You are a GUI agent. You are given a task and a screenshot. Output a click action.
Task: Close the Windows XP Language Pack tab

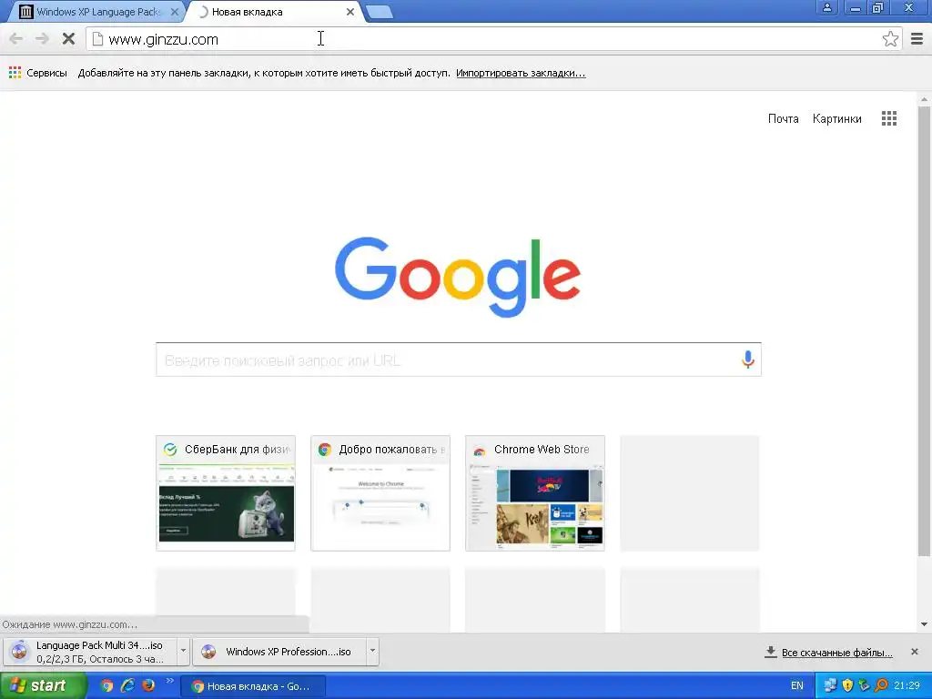coord(174,12)
